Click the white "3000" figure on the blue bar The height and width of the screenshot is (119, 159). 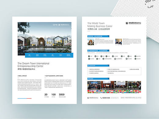click(68, 55)
